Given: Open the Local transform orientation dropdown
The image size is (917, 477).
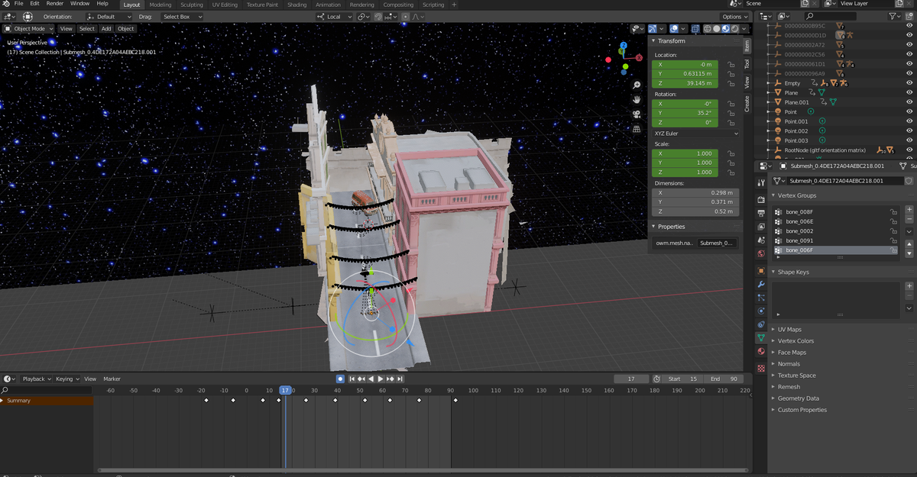Looking at the screenshot, I should click(x=334, y=16).
